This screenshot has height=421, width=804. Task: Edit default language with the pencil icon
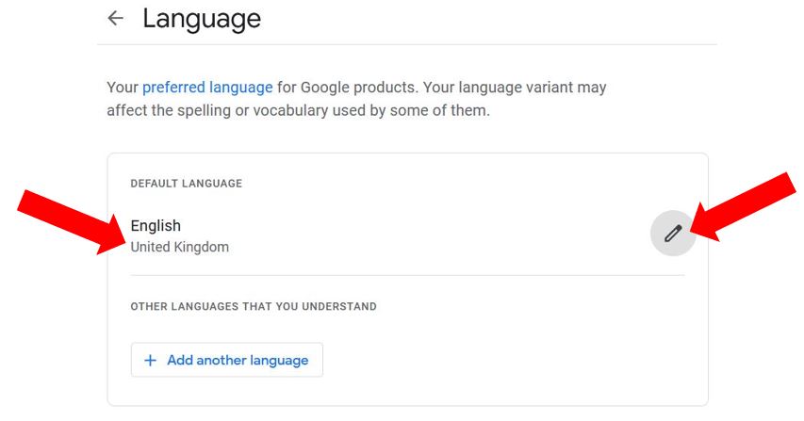point(673,234)
